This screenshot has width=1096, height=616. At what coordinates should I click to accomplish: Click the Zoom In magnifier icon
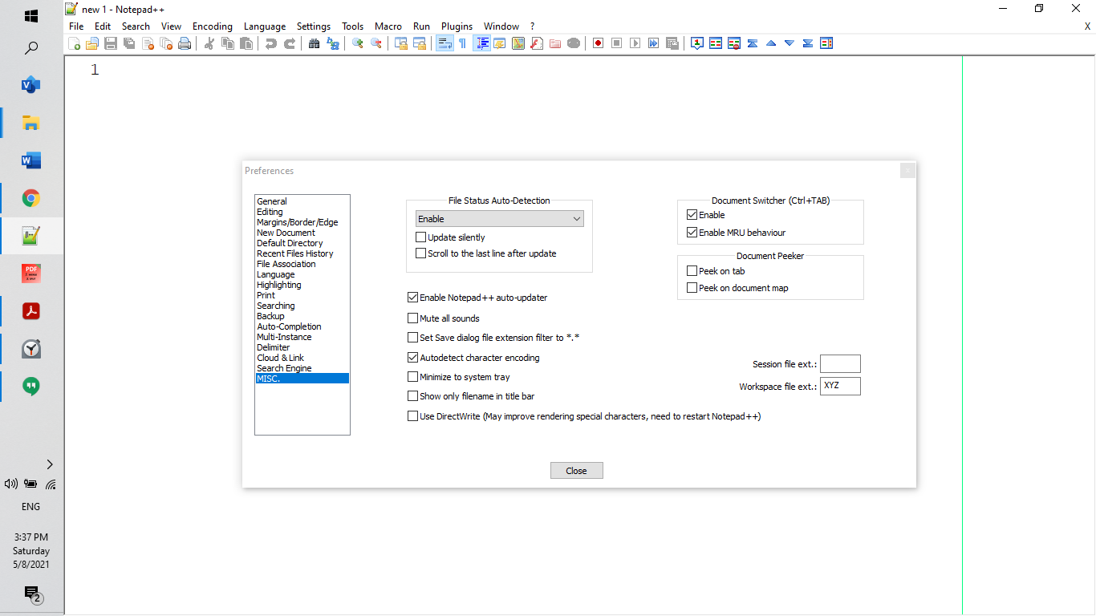358,43
